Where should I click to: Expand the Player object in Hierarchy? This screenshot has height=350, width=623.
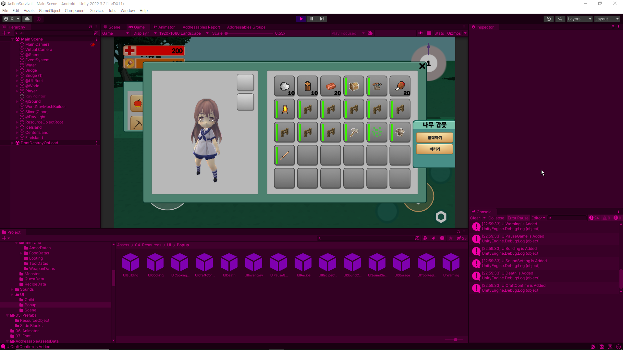pyautogui.click(x=17, y=91)
